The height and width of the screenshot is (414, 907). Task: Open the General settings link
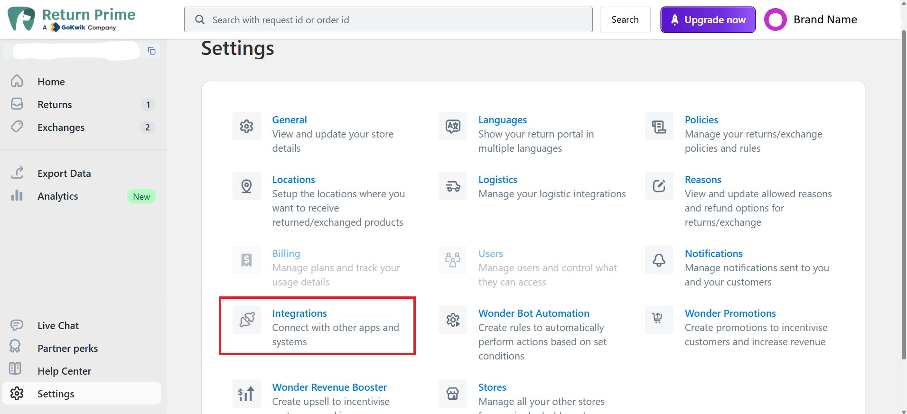(x=290, y=120)
